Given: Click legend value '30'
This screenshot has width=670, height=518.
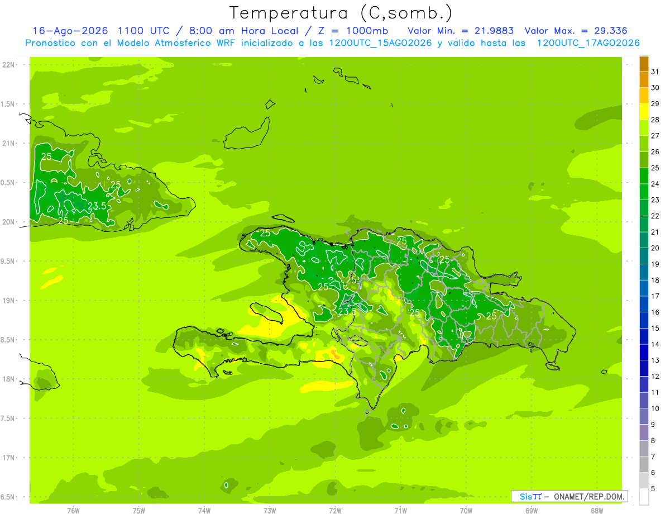Looking at the screenshot, I should click(x=655, y=88).
